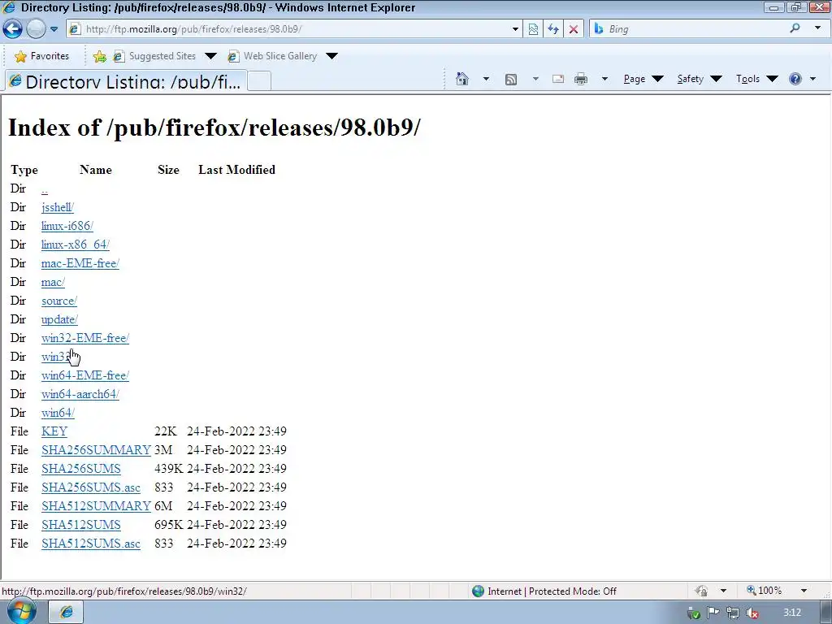Click the search magnifier icon
The width and height of the screenshot is (832, 624).
pyautogui.click(x=795, y=28)
